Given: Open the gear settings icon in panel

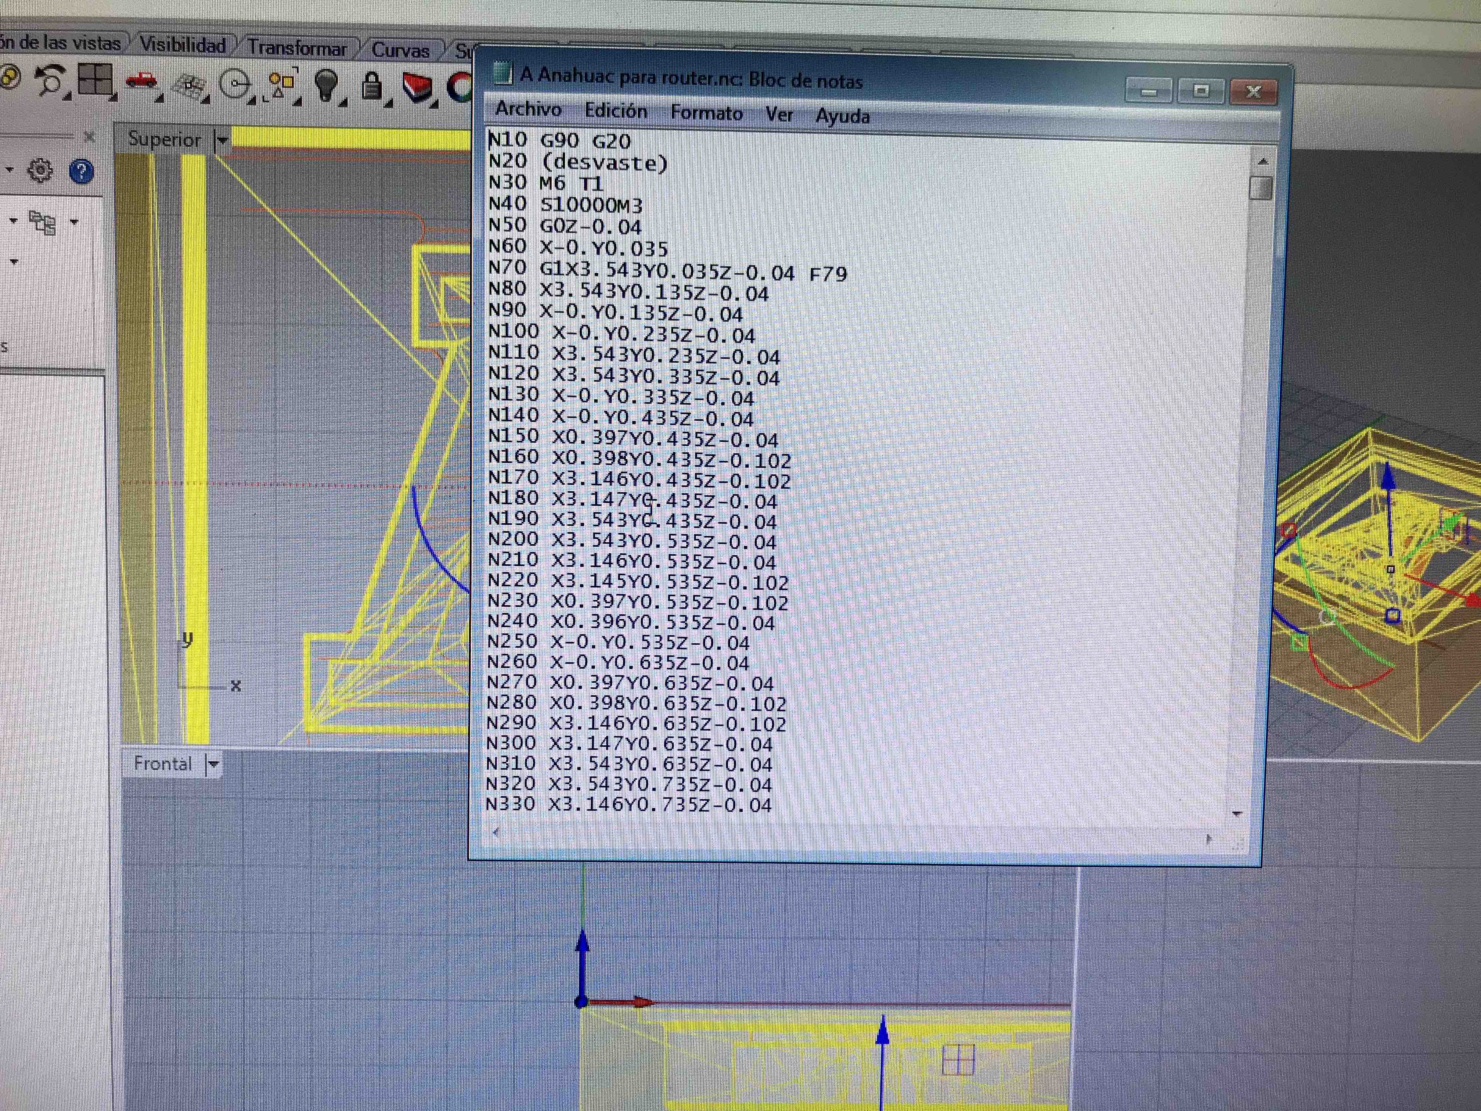Looking at the screenshot, I should (40, 170).
